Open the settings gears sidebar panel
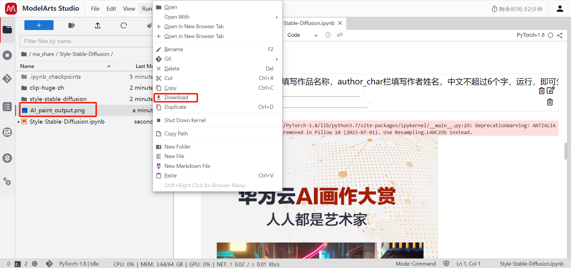 7,181
